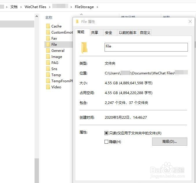Click the PAG folder icon
The height and width of the screenshot is (183, 196).
[x=48, y=63]
